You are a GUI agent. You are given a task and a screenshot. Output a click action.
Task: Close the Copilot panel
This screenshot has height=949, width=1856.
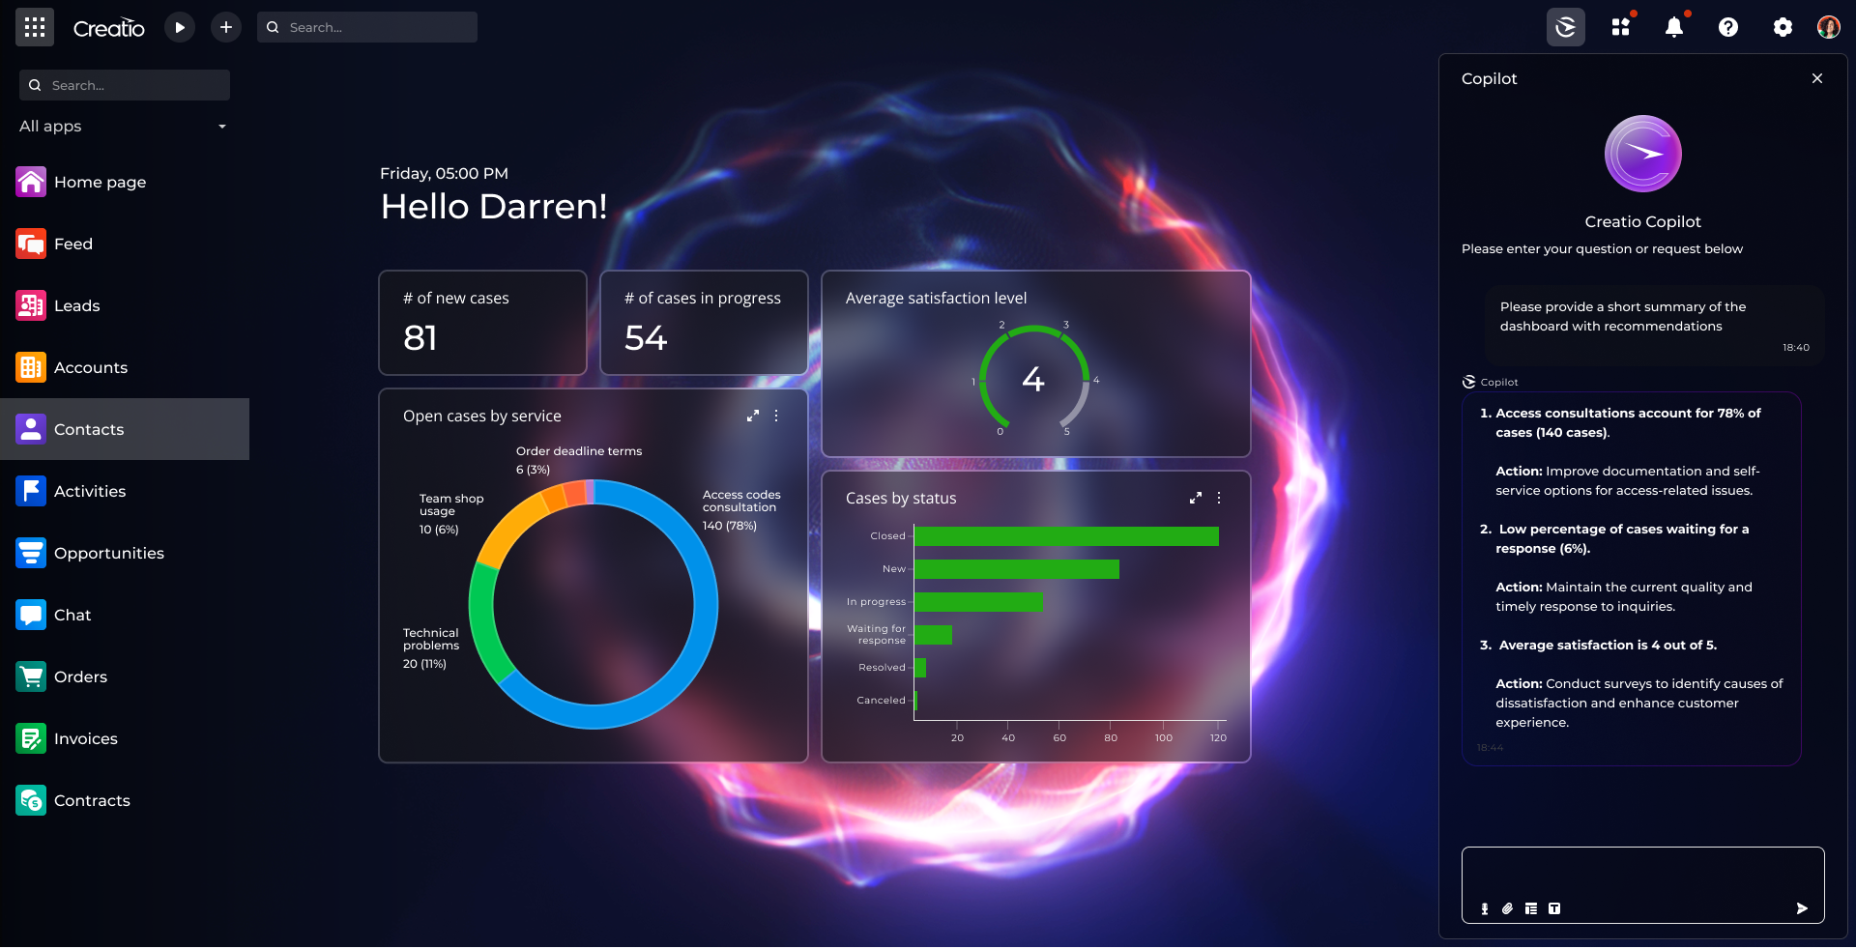click(x=1816, y=79)
